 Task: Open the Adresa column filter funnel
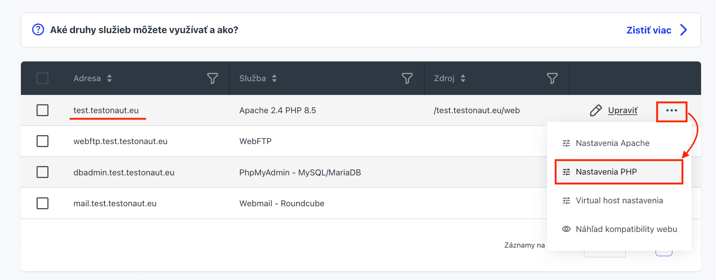(x=213, y=78)
